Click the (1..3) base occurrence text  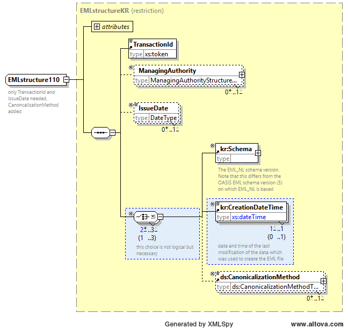[x=147, y=238]
